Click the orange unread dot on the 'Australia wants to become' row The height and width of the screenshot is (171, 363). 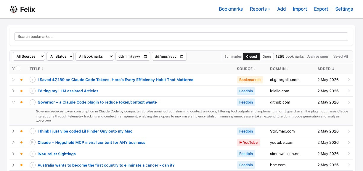pos(21,165)
